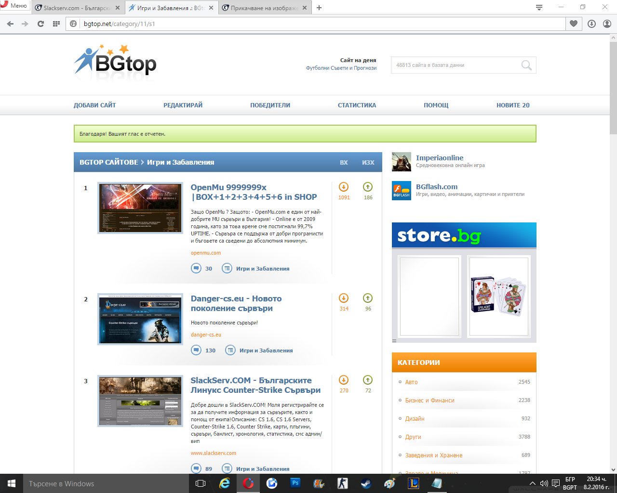Go forward to next page

25,24
